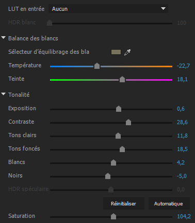Screen dimensions: 195x223
Task: Click the Automatique button
Action: coord(169,204)
